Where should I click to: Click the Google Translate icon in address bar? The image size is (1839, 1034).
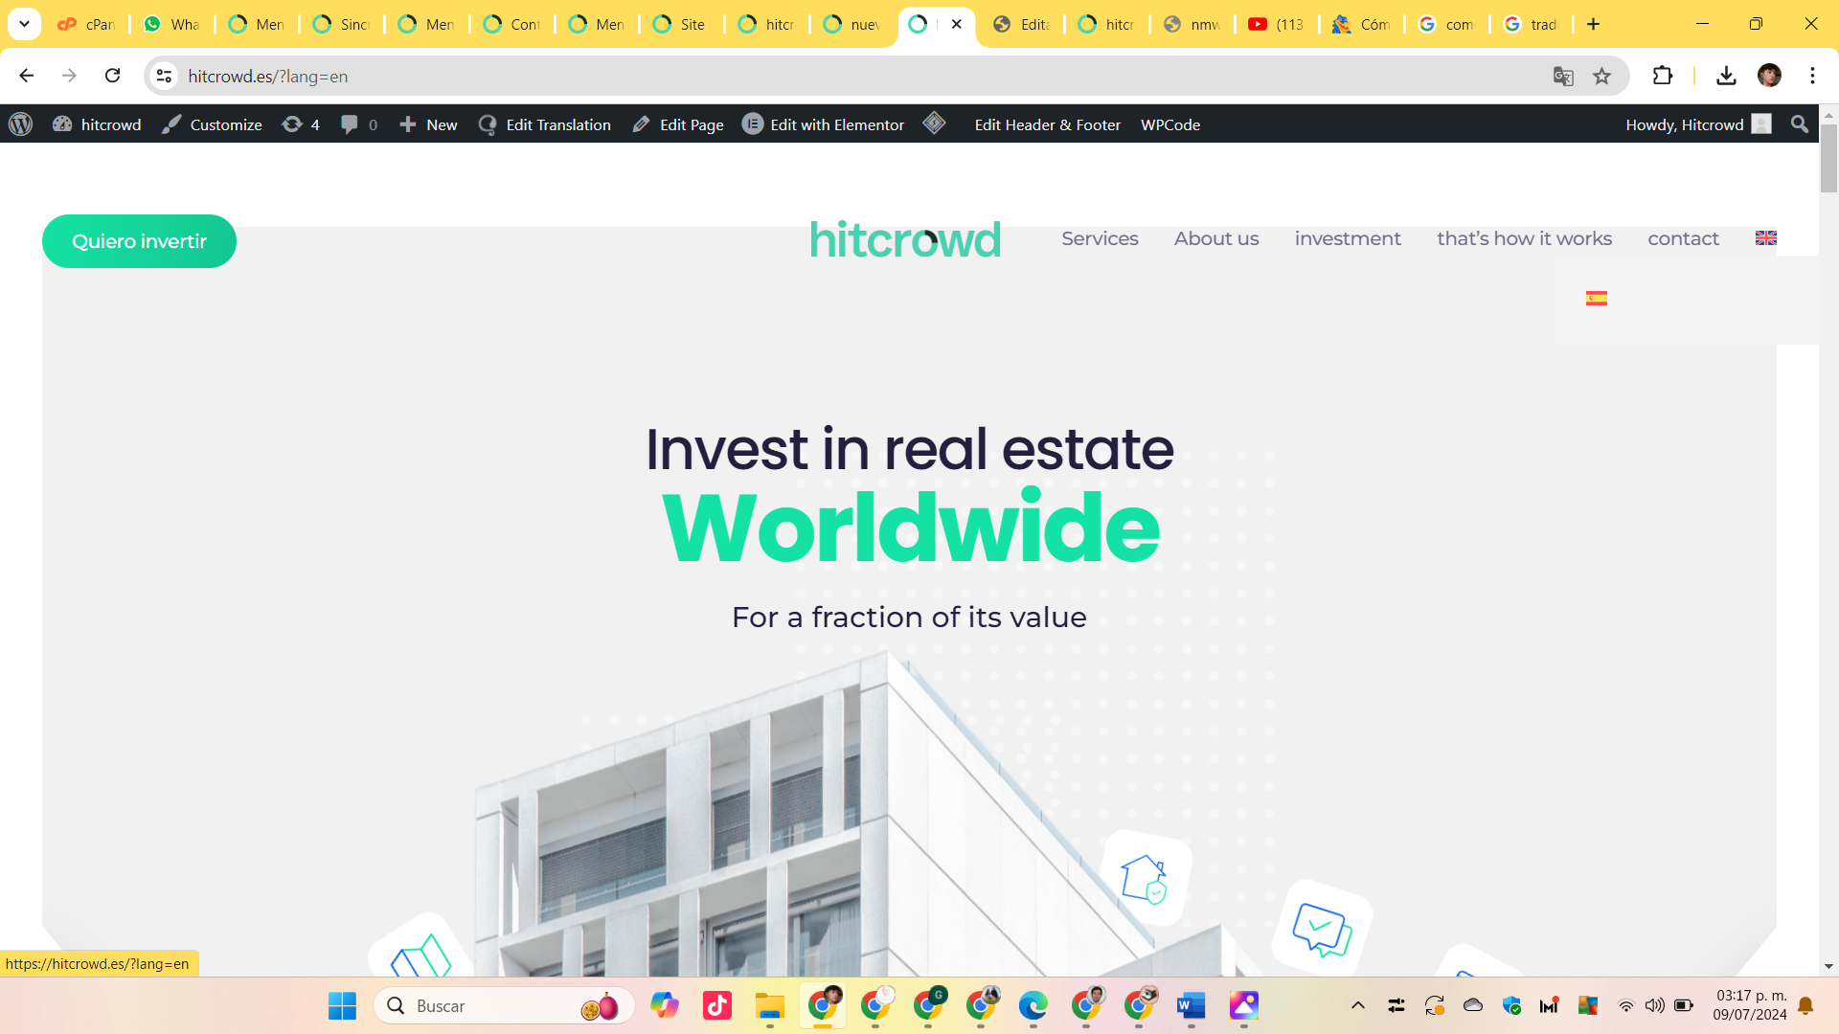[1563, 77]
